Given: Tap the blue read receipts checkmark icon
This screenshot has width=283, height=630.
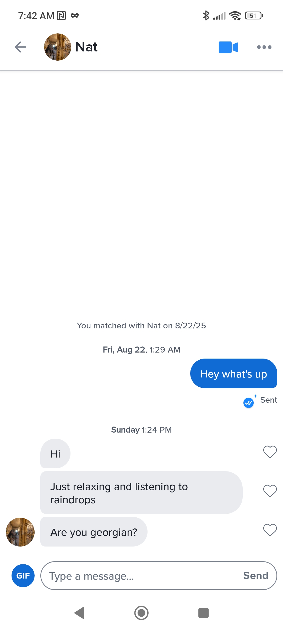Looking at the screenshot, I should 249,402.
